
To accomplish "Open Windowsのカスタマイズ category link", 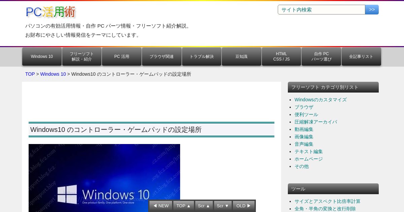I will point(321,100).
